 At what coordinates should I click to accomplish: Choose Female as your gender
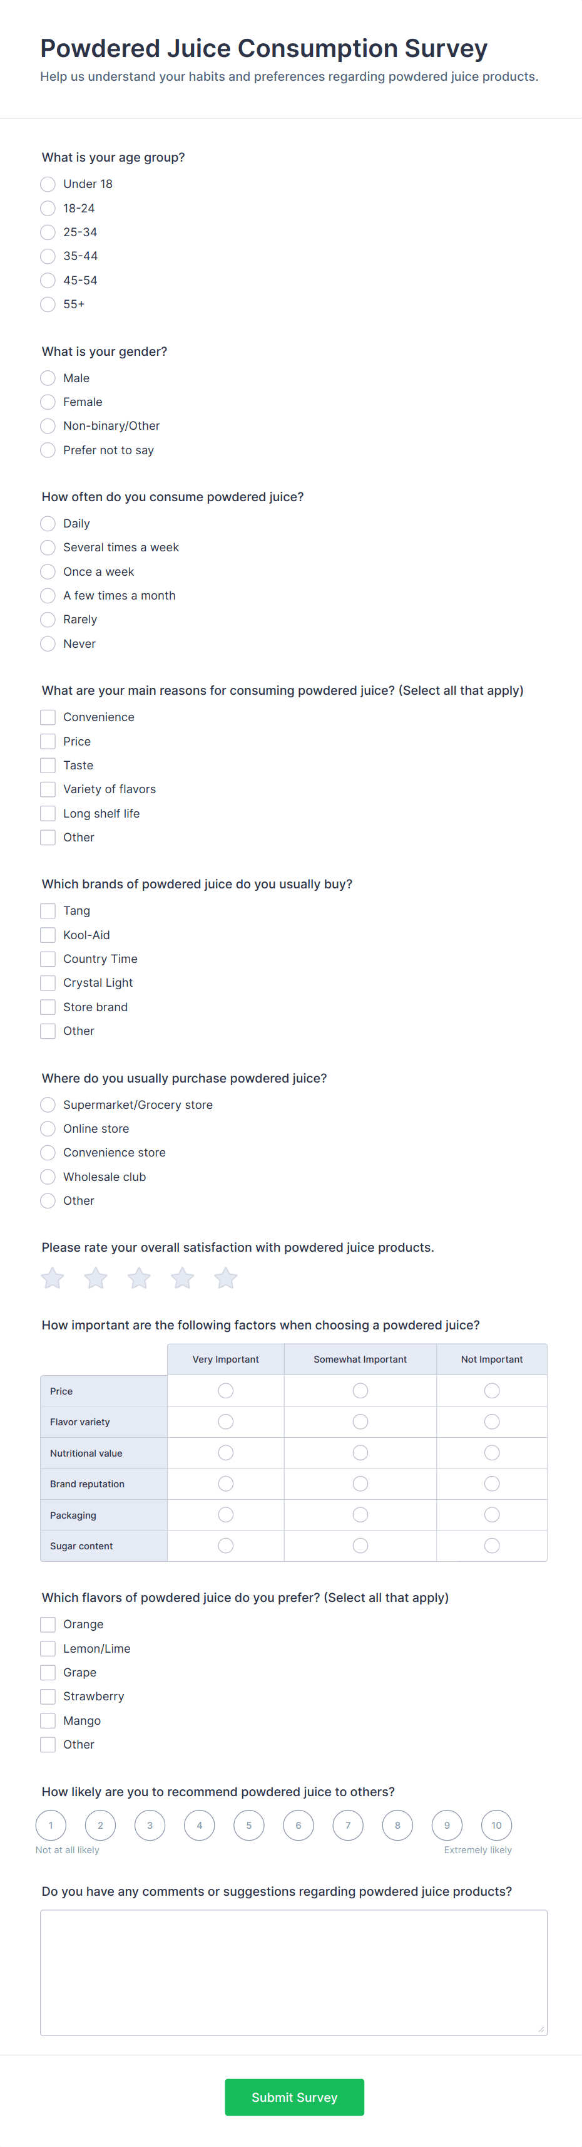click(48, 402)
